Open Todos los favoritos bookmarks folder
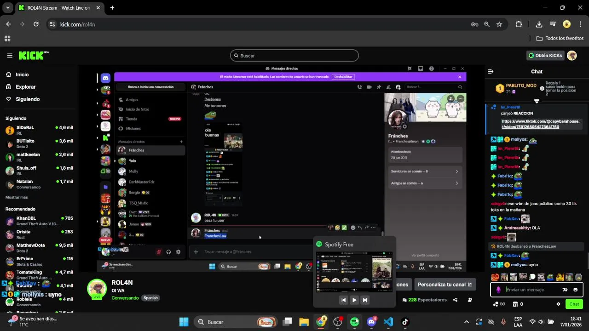 click(560, 39)
